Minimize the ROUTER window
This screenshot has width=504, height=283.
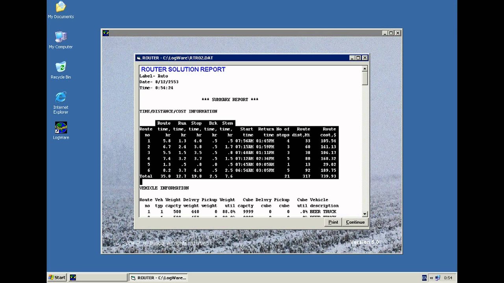(x=352, y=58)
